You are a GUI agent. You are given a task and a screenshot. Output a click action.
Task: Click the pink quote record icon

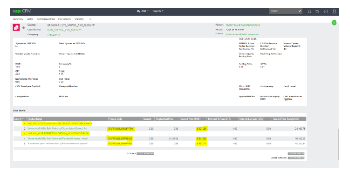click(x=16, y=27)
